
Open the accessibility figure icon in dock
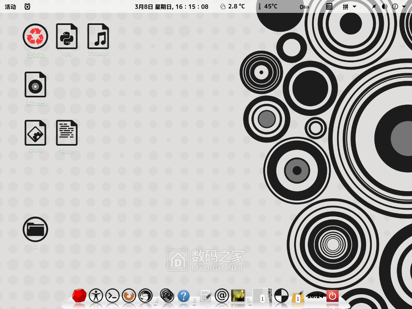point(96,296)
